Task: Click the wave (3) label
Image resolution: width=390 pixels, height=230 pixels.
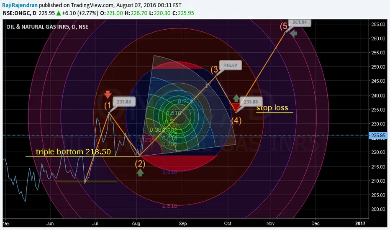Action: pos(215,69)
